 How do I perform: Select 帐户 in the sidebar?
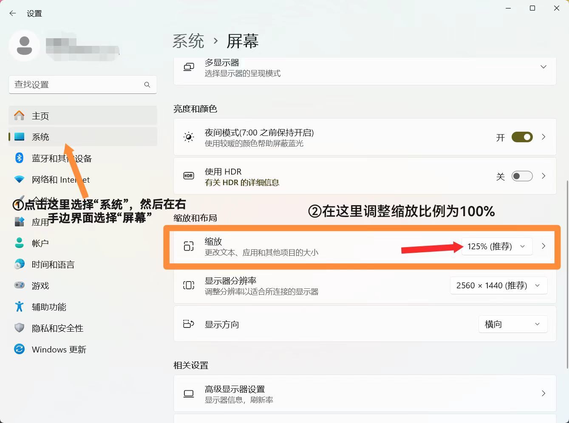click(x=83, y=243)
